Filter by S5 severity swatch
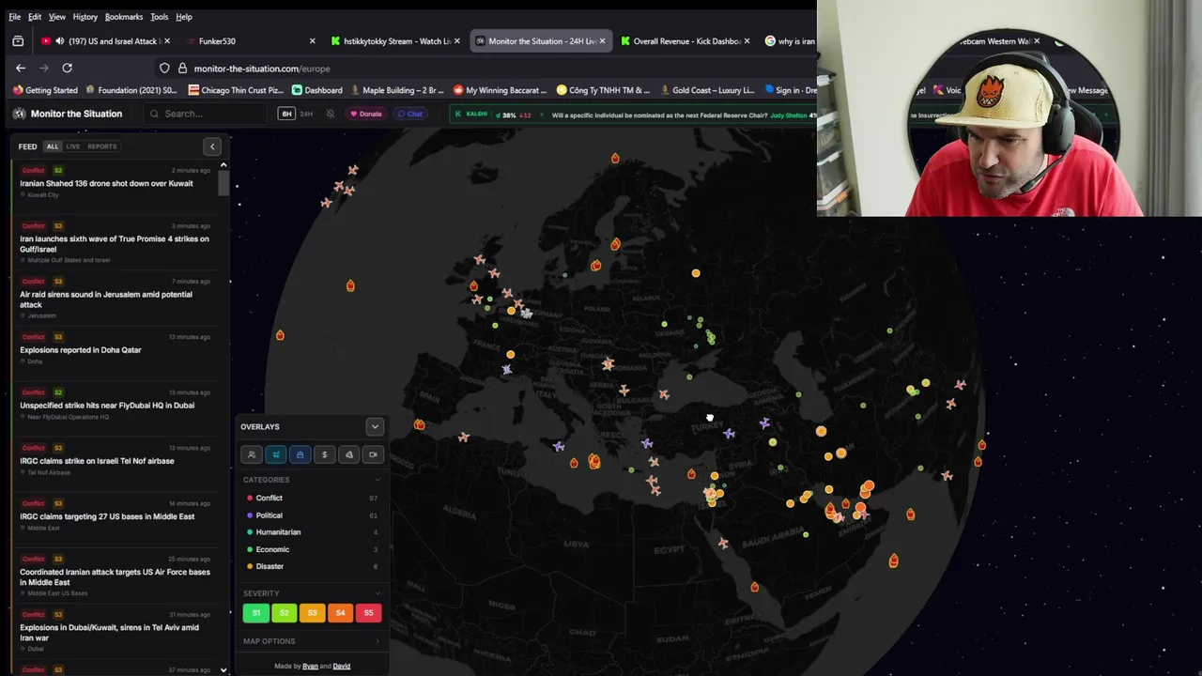This screenshot has width=1202, height=676. 368,613
